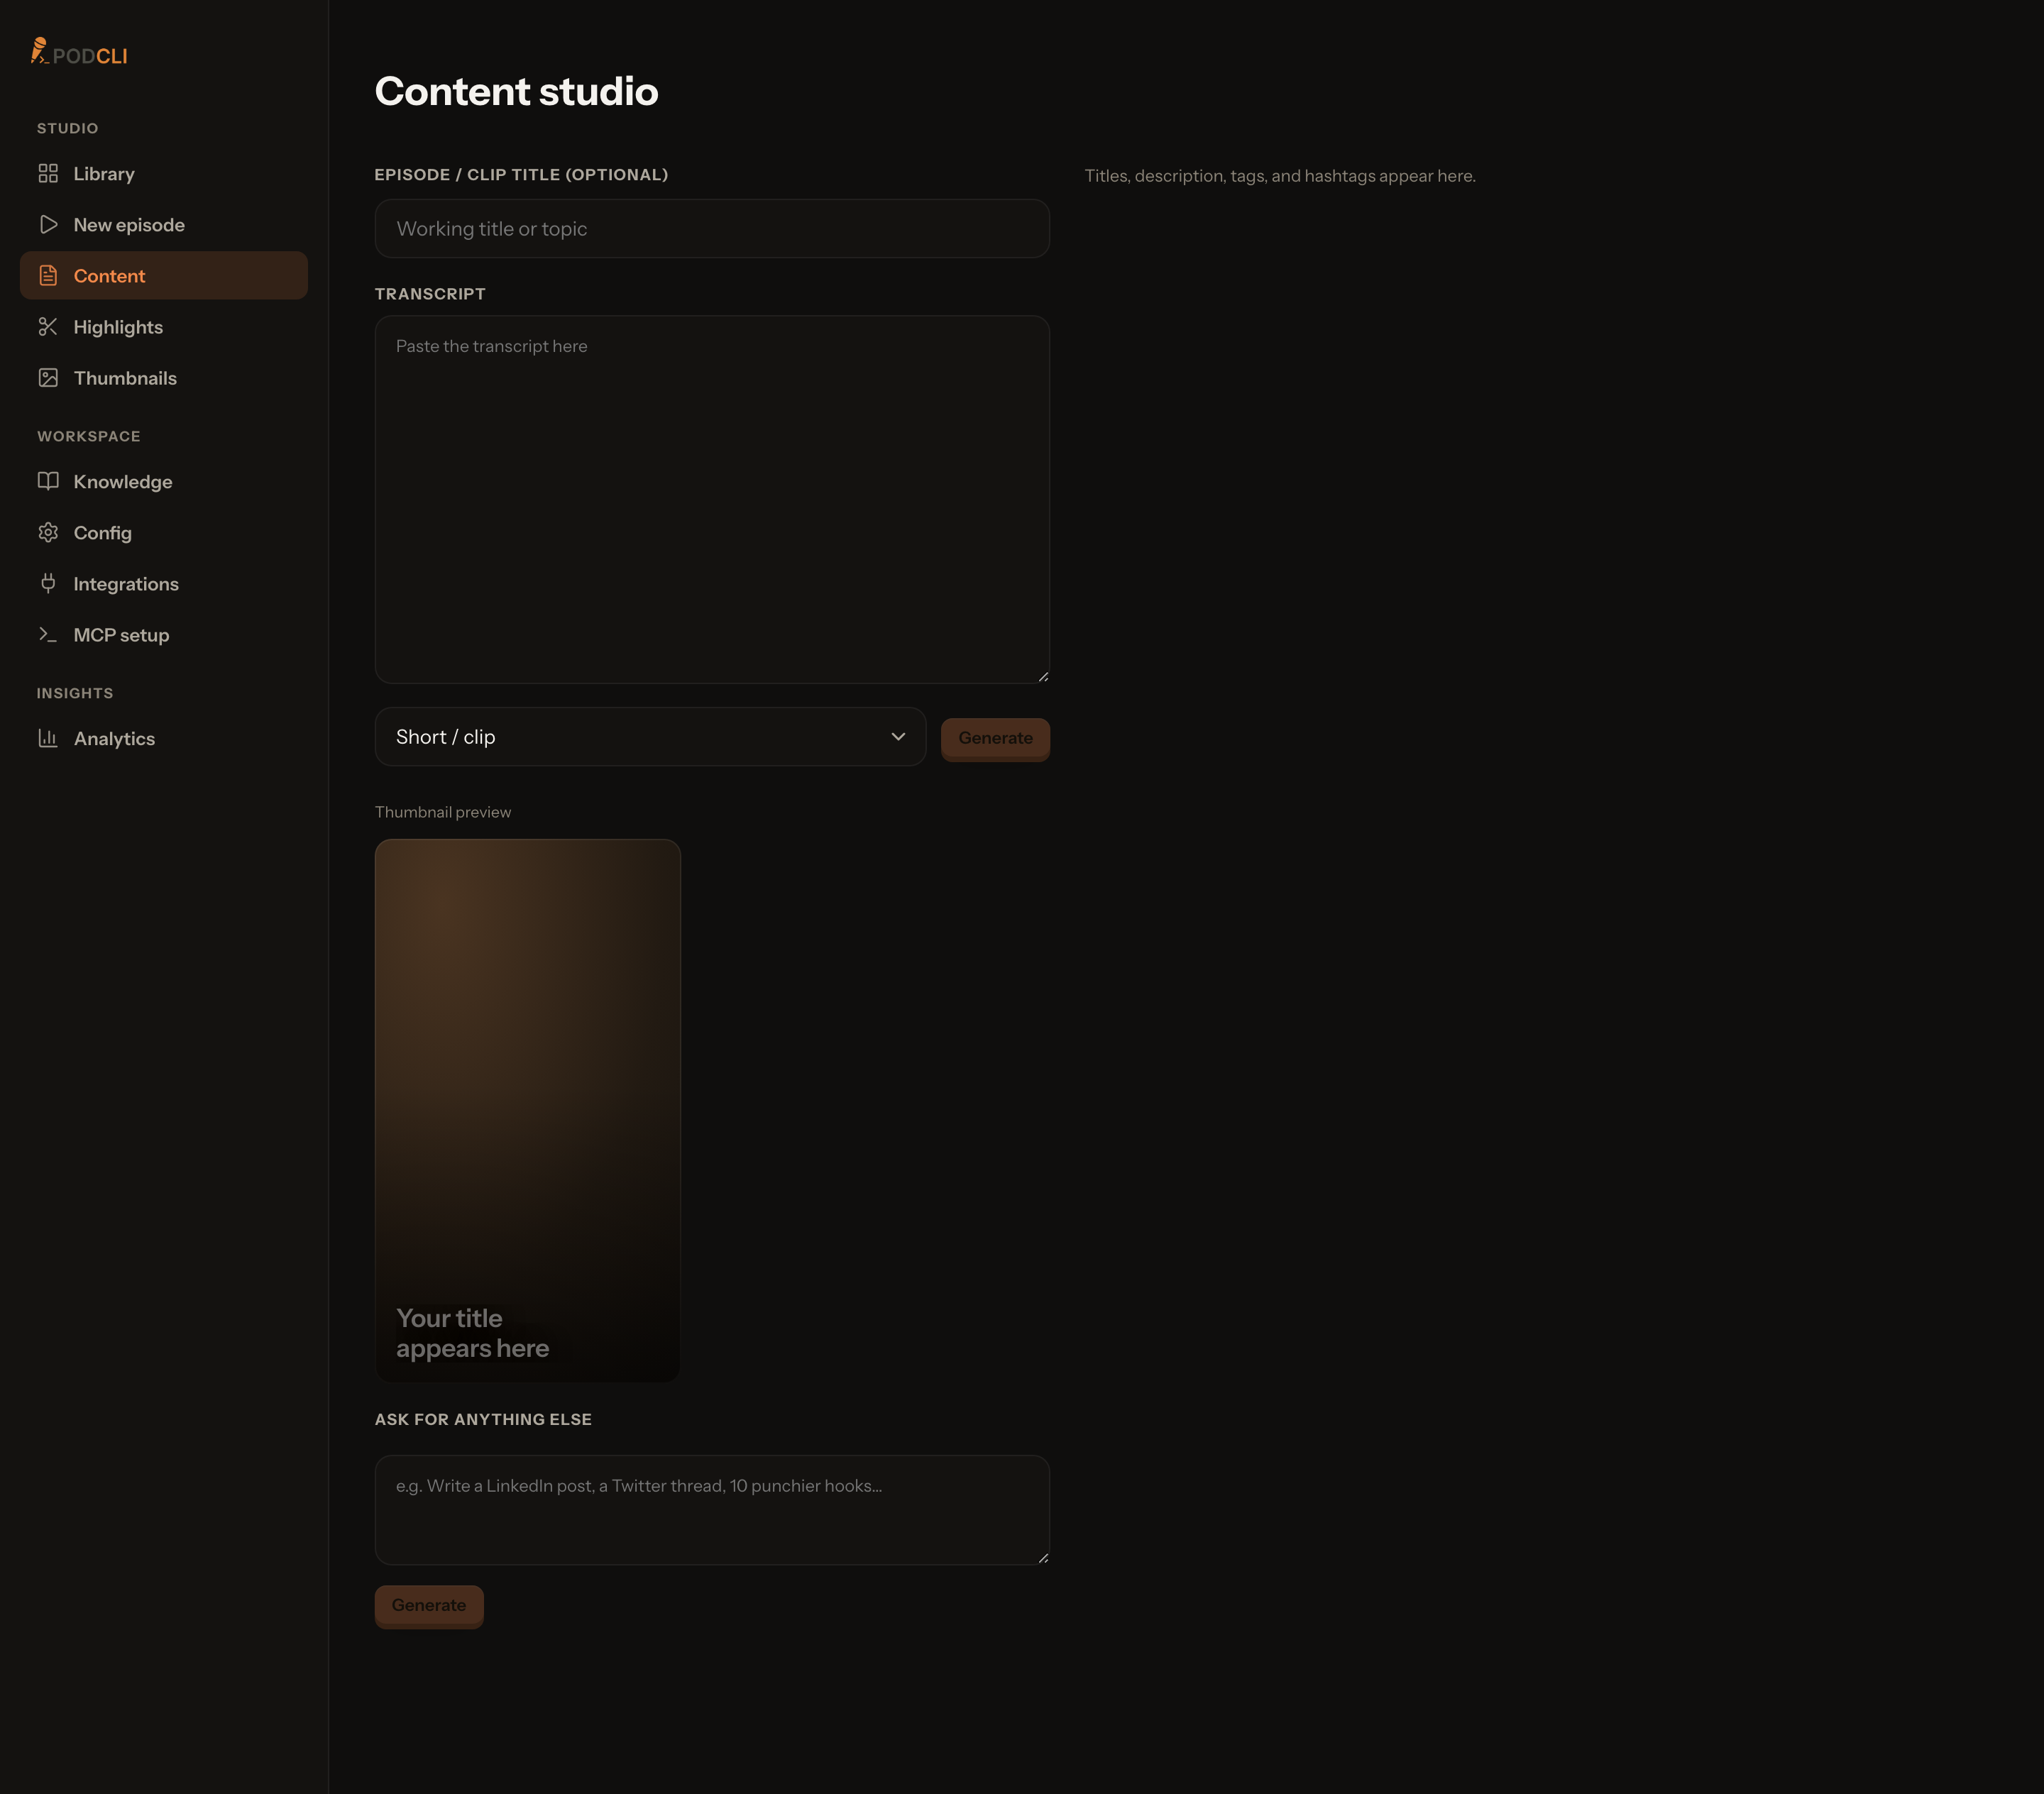Click the New episode play icon
2044x1794 pixels.
tap(48, 225)
